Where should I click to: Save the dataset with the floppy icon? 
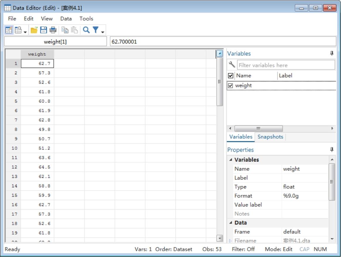pyautogui.click(x=44, y=30)
